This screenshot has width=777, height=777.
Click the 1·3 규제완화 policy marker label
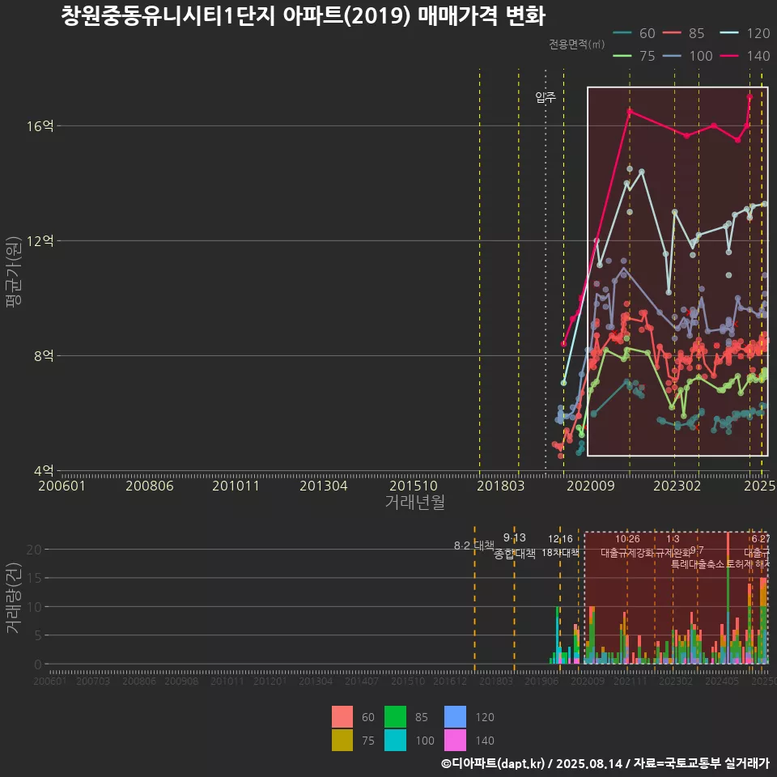[673, 546]
